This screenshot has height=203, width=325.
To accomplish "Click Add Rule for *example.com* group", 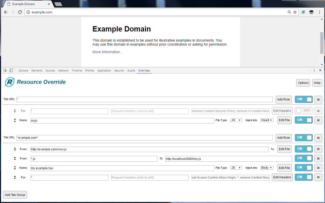I will (x=283, y=138).
